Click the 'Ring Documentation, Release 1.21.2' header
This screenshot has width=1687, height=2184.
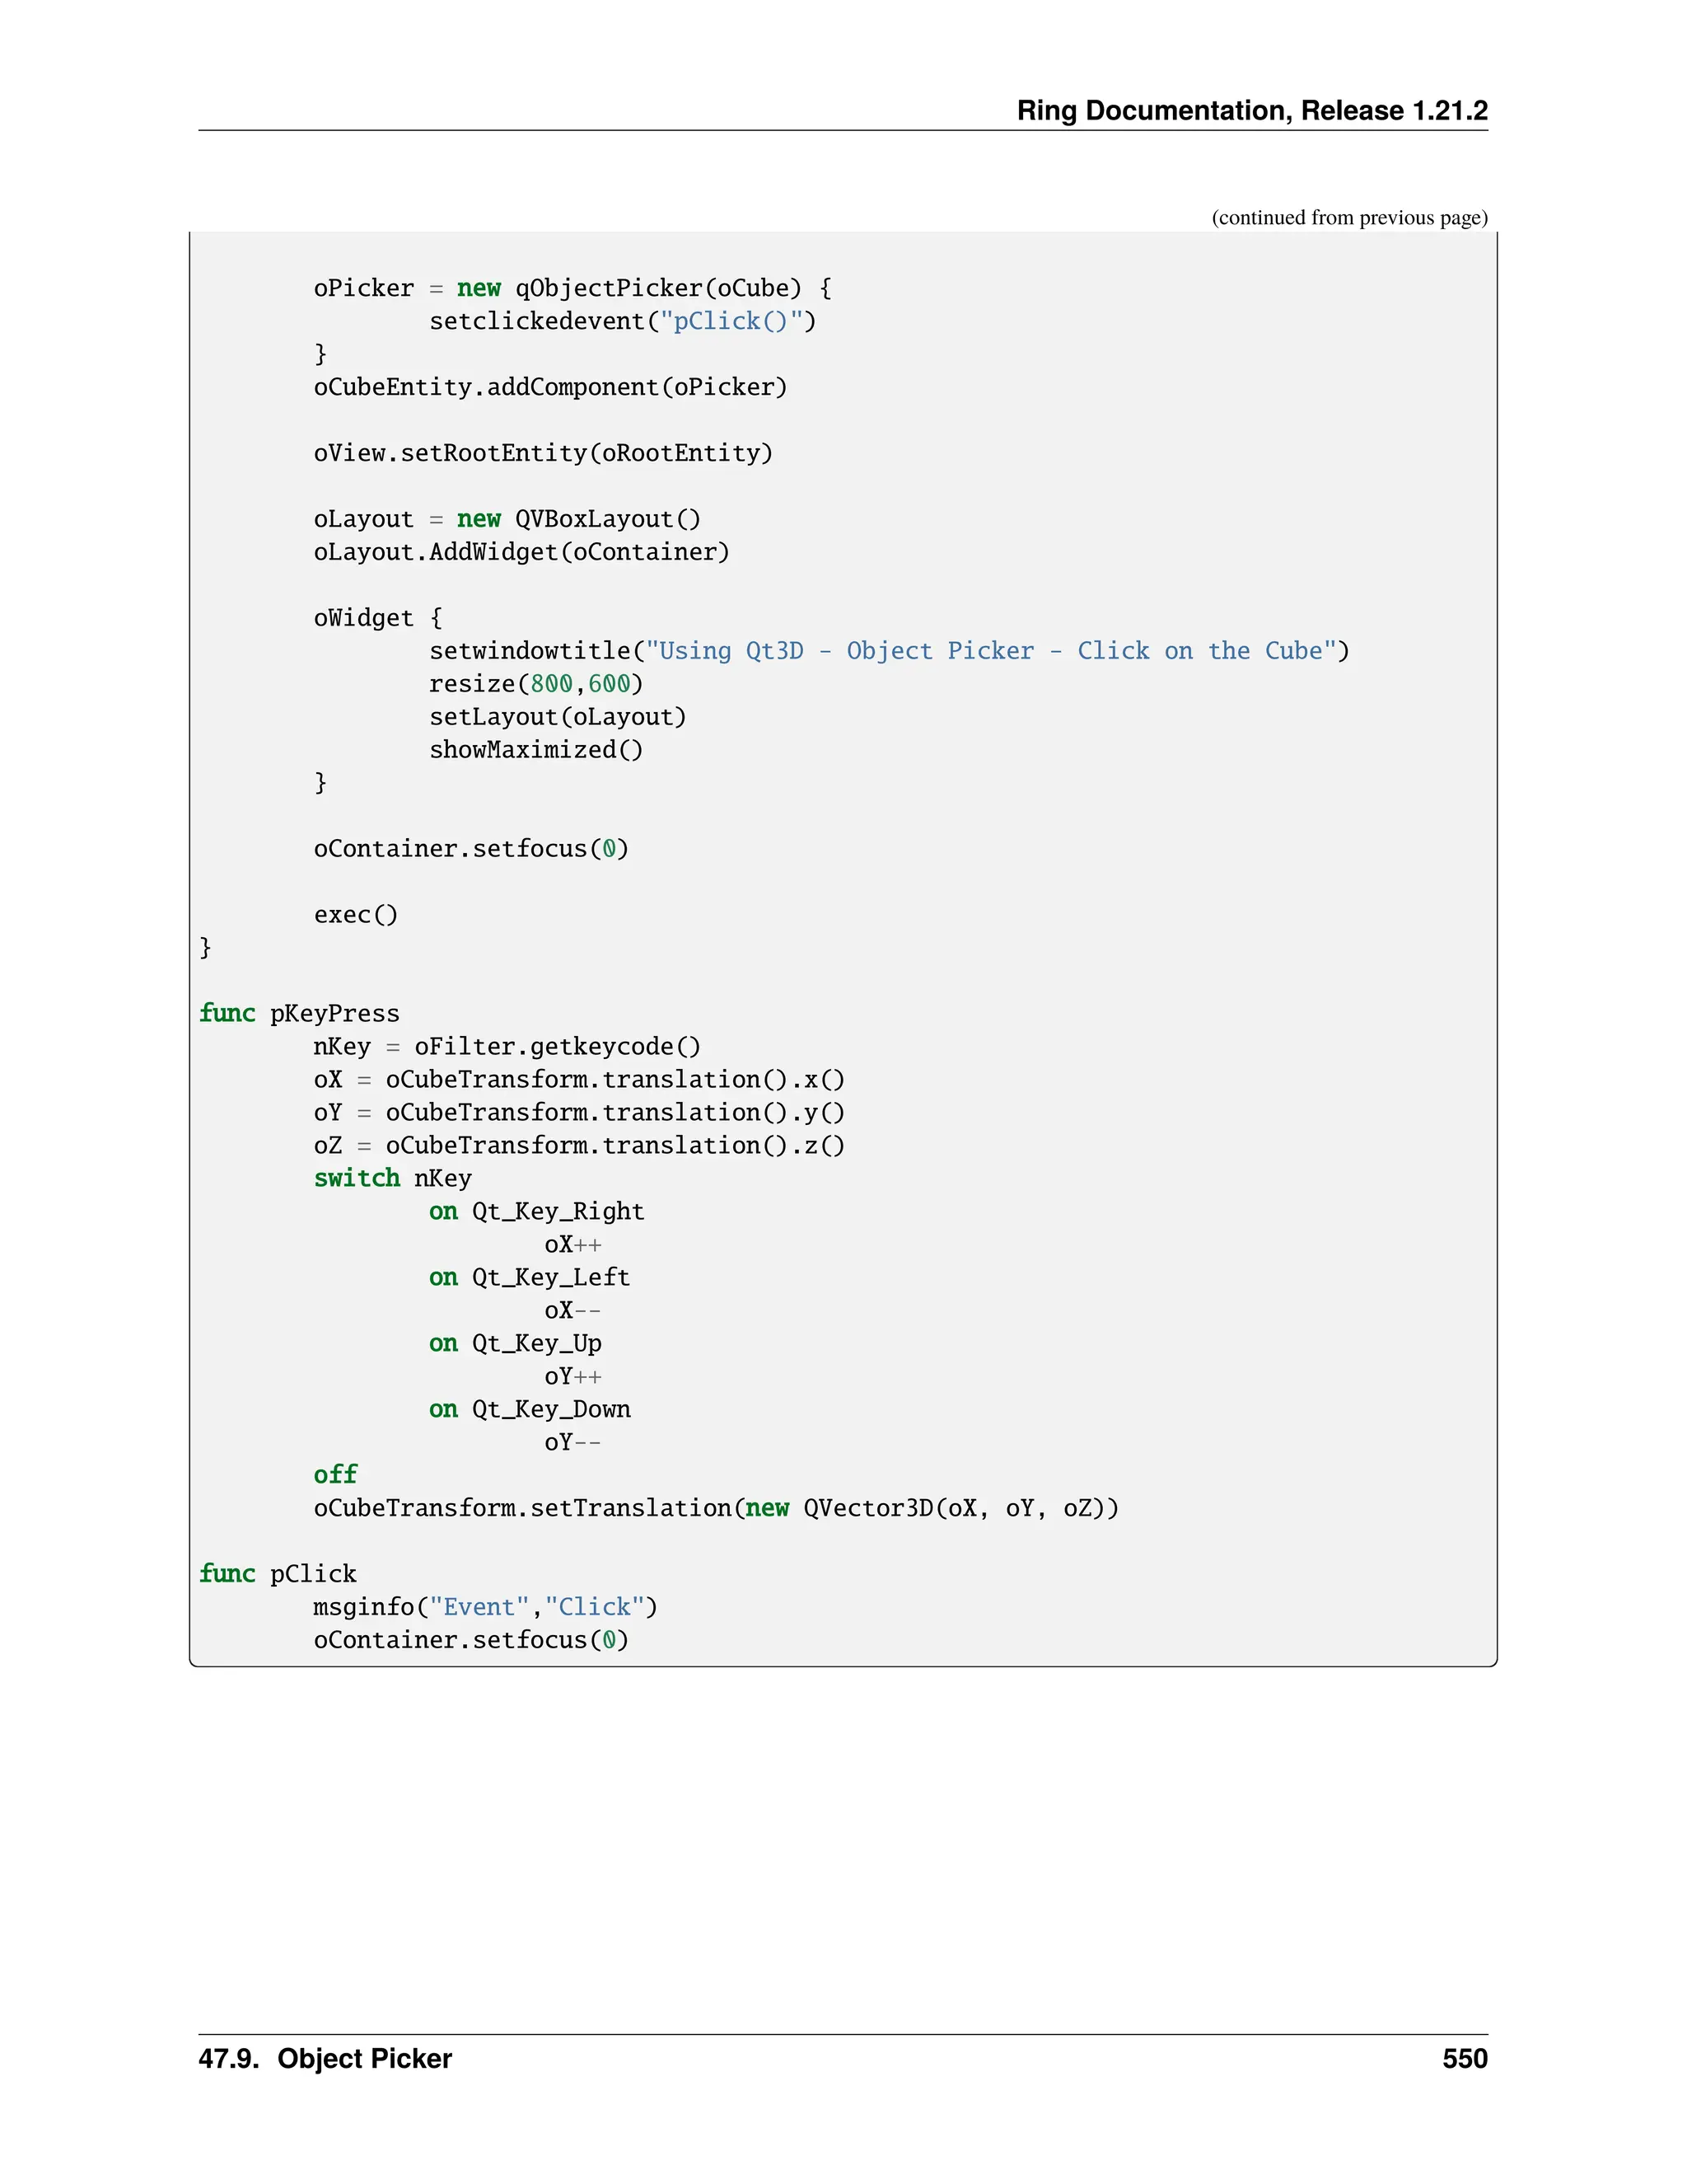[1251, 110]
